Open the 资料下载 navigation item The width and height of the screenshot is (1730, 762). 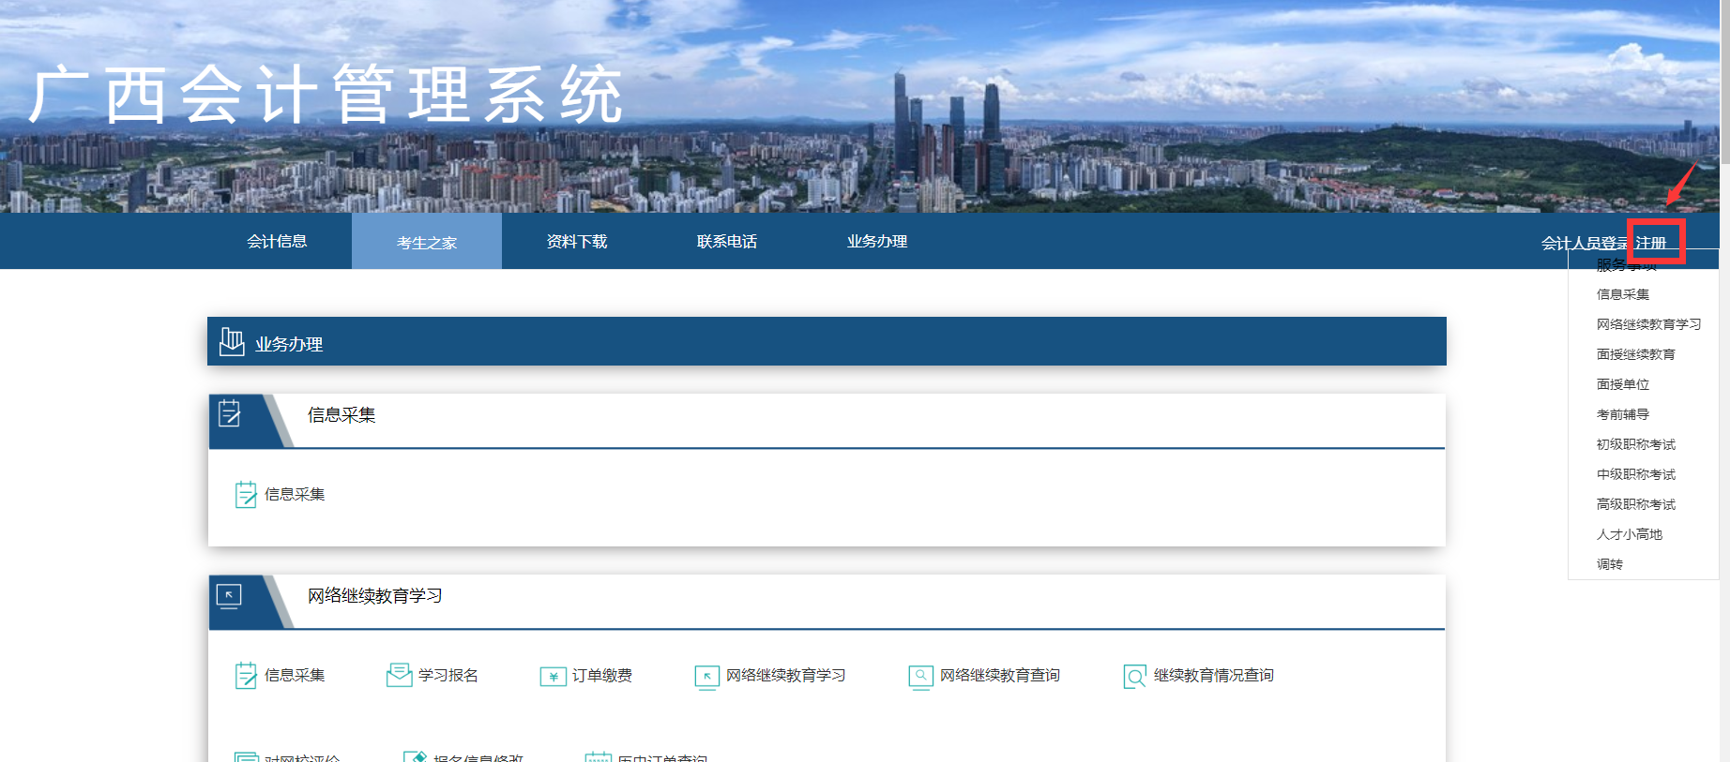click(577, 241)
